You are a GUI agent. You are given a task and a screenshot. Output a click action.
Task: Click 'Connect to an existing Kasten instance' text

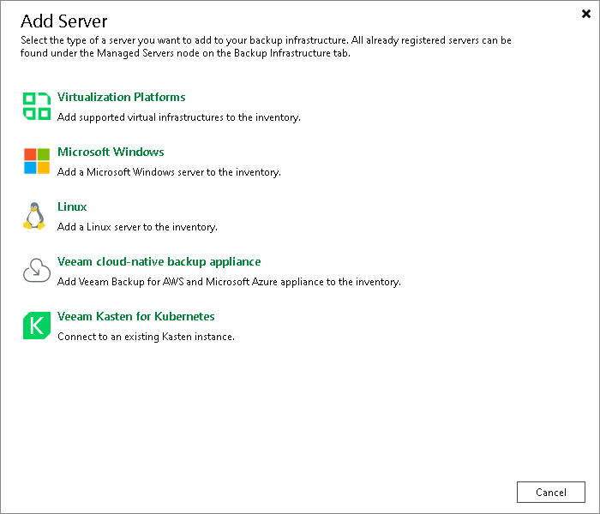coord(146,337)
